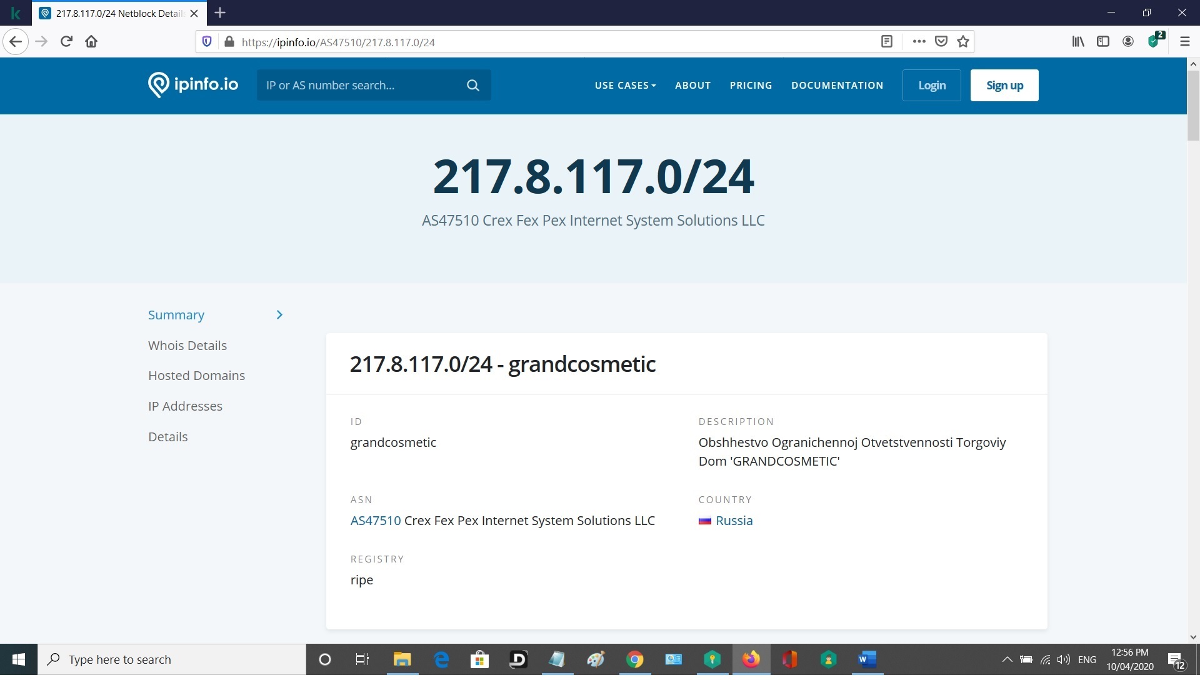Open Cortana circle icon on taskbar
The height and width of the screenshot is (680, 1200).
(x=324, y=659)
